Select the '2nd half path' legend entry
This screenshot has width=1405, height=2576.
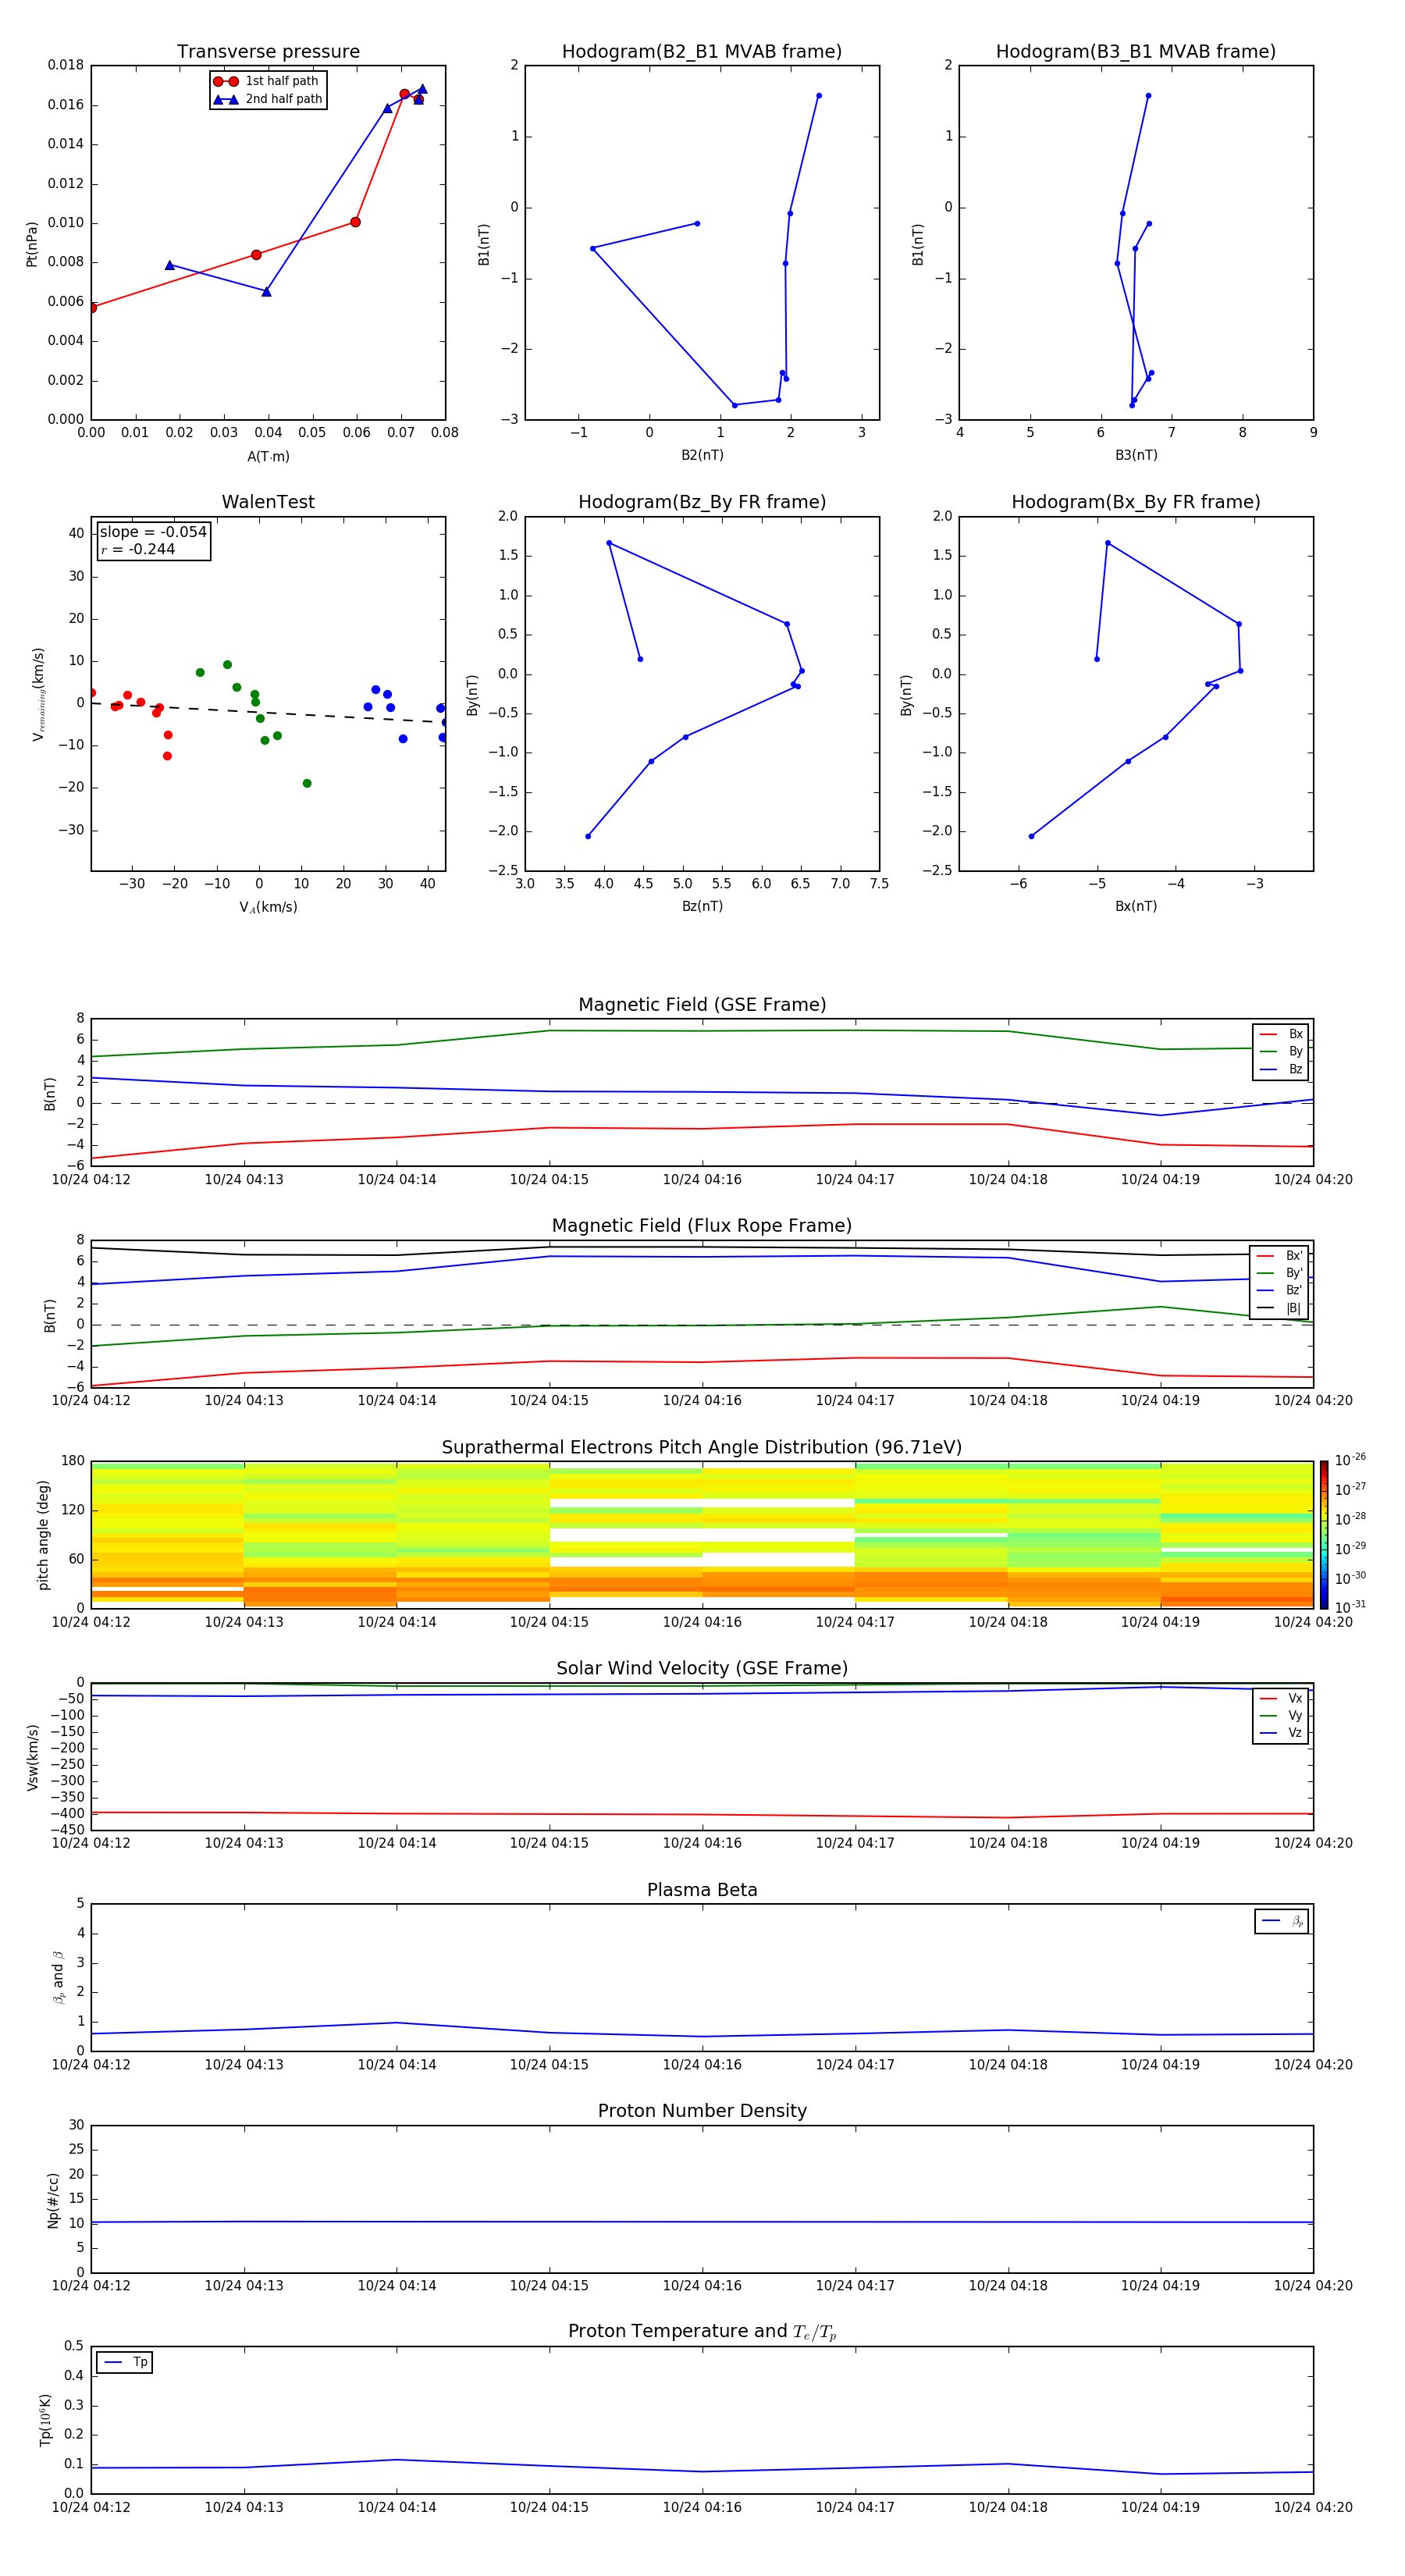[x=268, y=99]
